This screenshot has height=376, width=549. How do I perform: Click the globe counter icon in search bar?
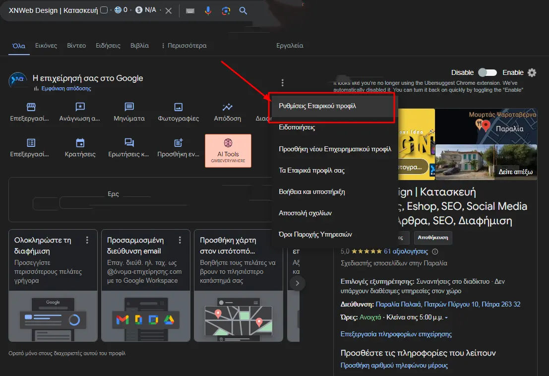(x=118, y=10)
